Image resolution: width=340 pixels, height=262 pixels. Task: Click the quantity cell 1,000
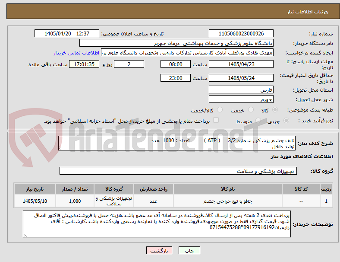click(x=75, y=201)
